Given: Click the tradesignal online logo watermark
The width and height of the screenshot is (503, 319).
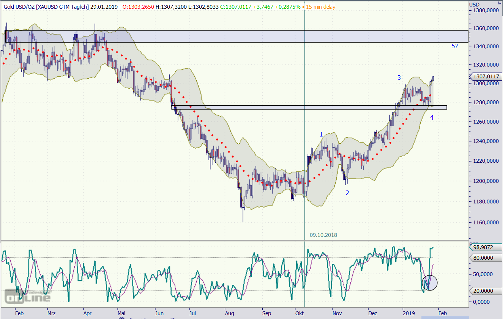Looking at the screenshot, I should tap(27, 296).
